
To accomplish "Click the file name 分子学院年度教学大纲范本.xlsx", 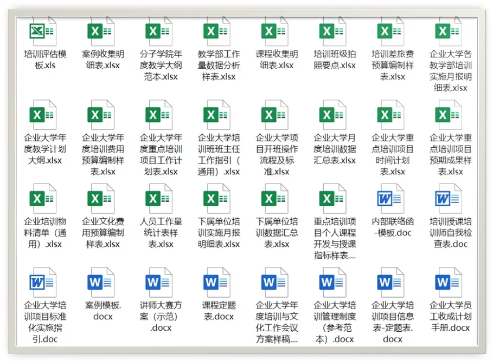I will (161, 65).
